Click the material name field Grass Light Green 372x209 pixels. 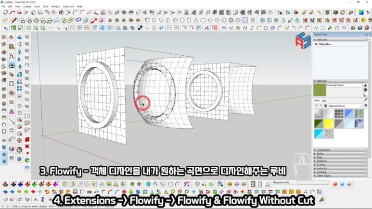coord(345,85)
